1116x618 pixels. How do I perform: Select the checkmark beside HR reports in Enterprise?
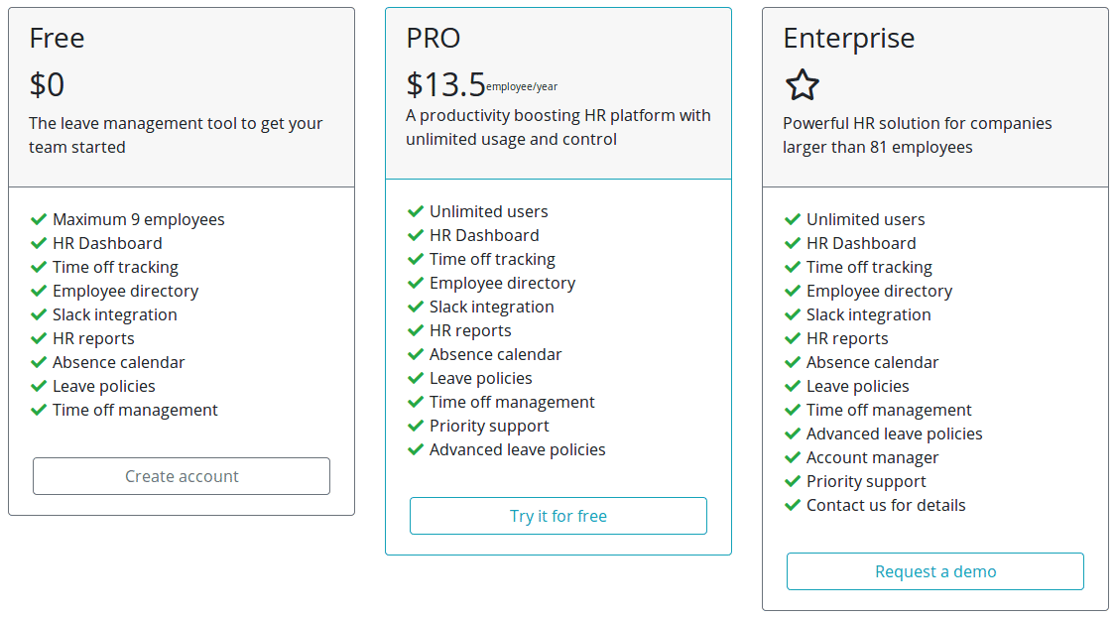click(792, 338)
